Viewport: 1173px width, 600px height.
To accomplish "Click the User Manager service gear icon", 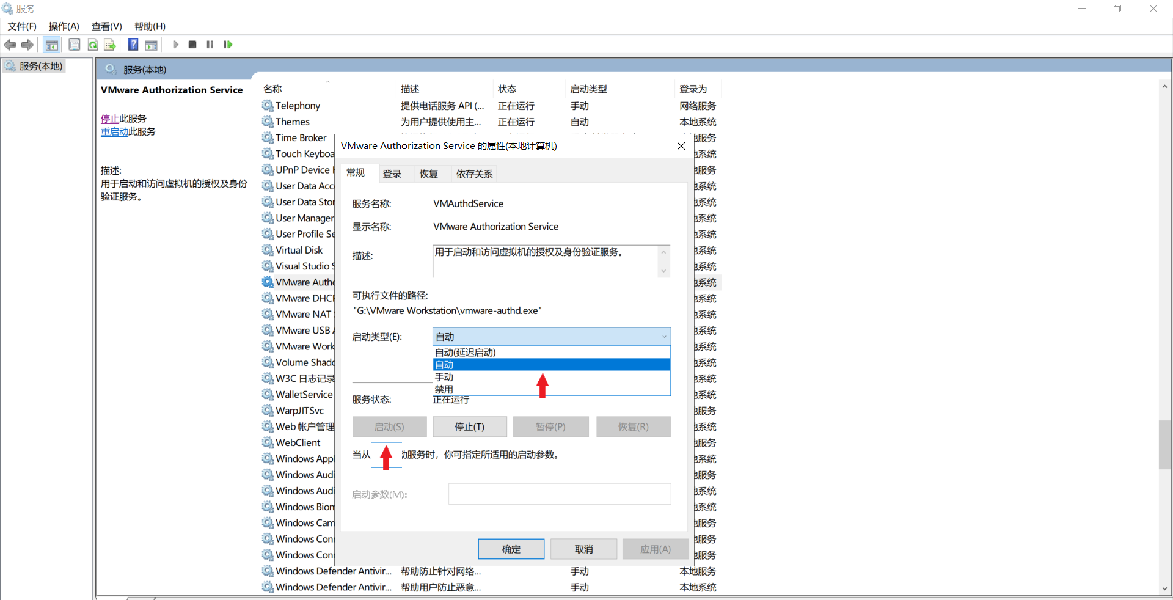I will [268, 218].
